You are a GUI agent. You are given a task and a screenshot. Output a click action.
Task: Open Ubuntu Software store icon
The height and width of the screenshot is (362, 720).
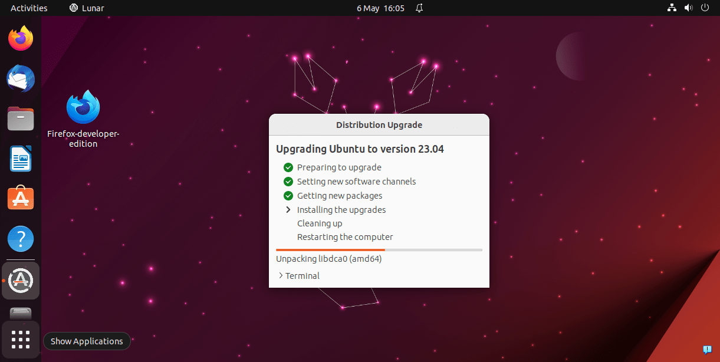pos(21,199)
